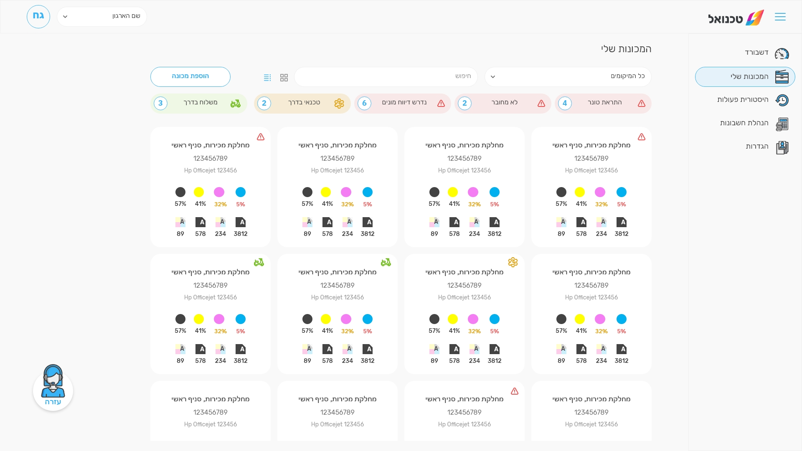Image resolution: width=802 pixels, height=451 pixels.
Task: Open הנהלת חשבונות calculator section
Action: pyautogui.click(x=745, y=123)
